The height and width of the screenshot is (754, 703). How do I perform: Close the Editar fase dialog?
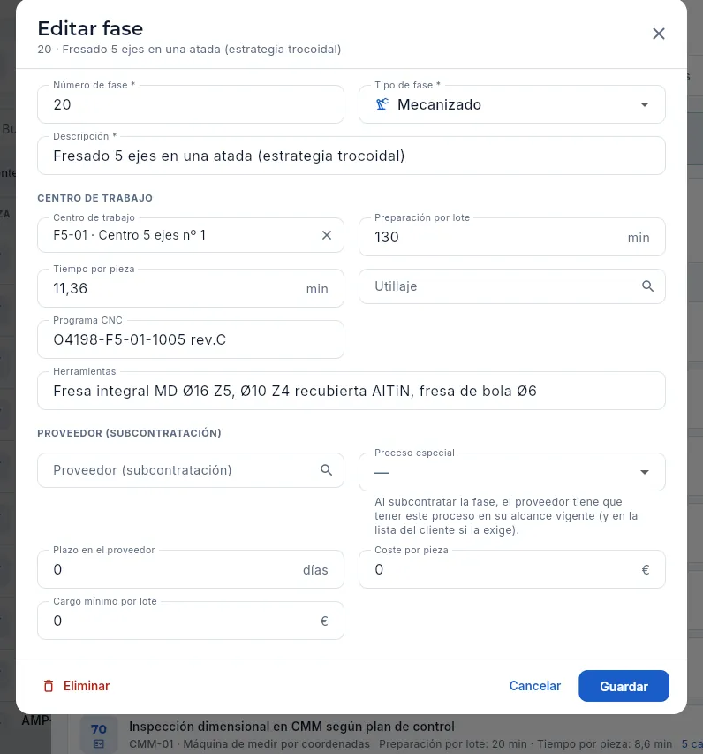coord(658,34)
